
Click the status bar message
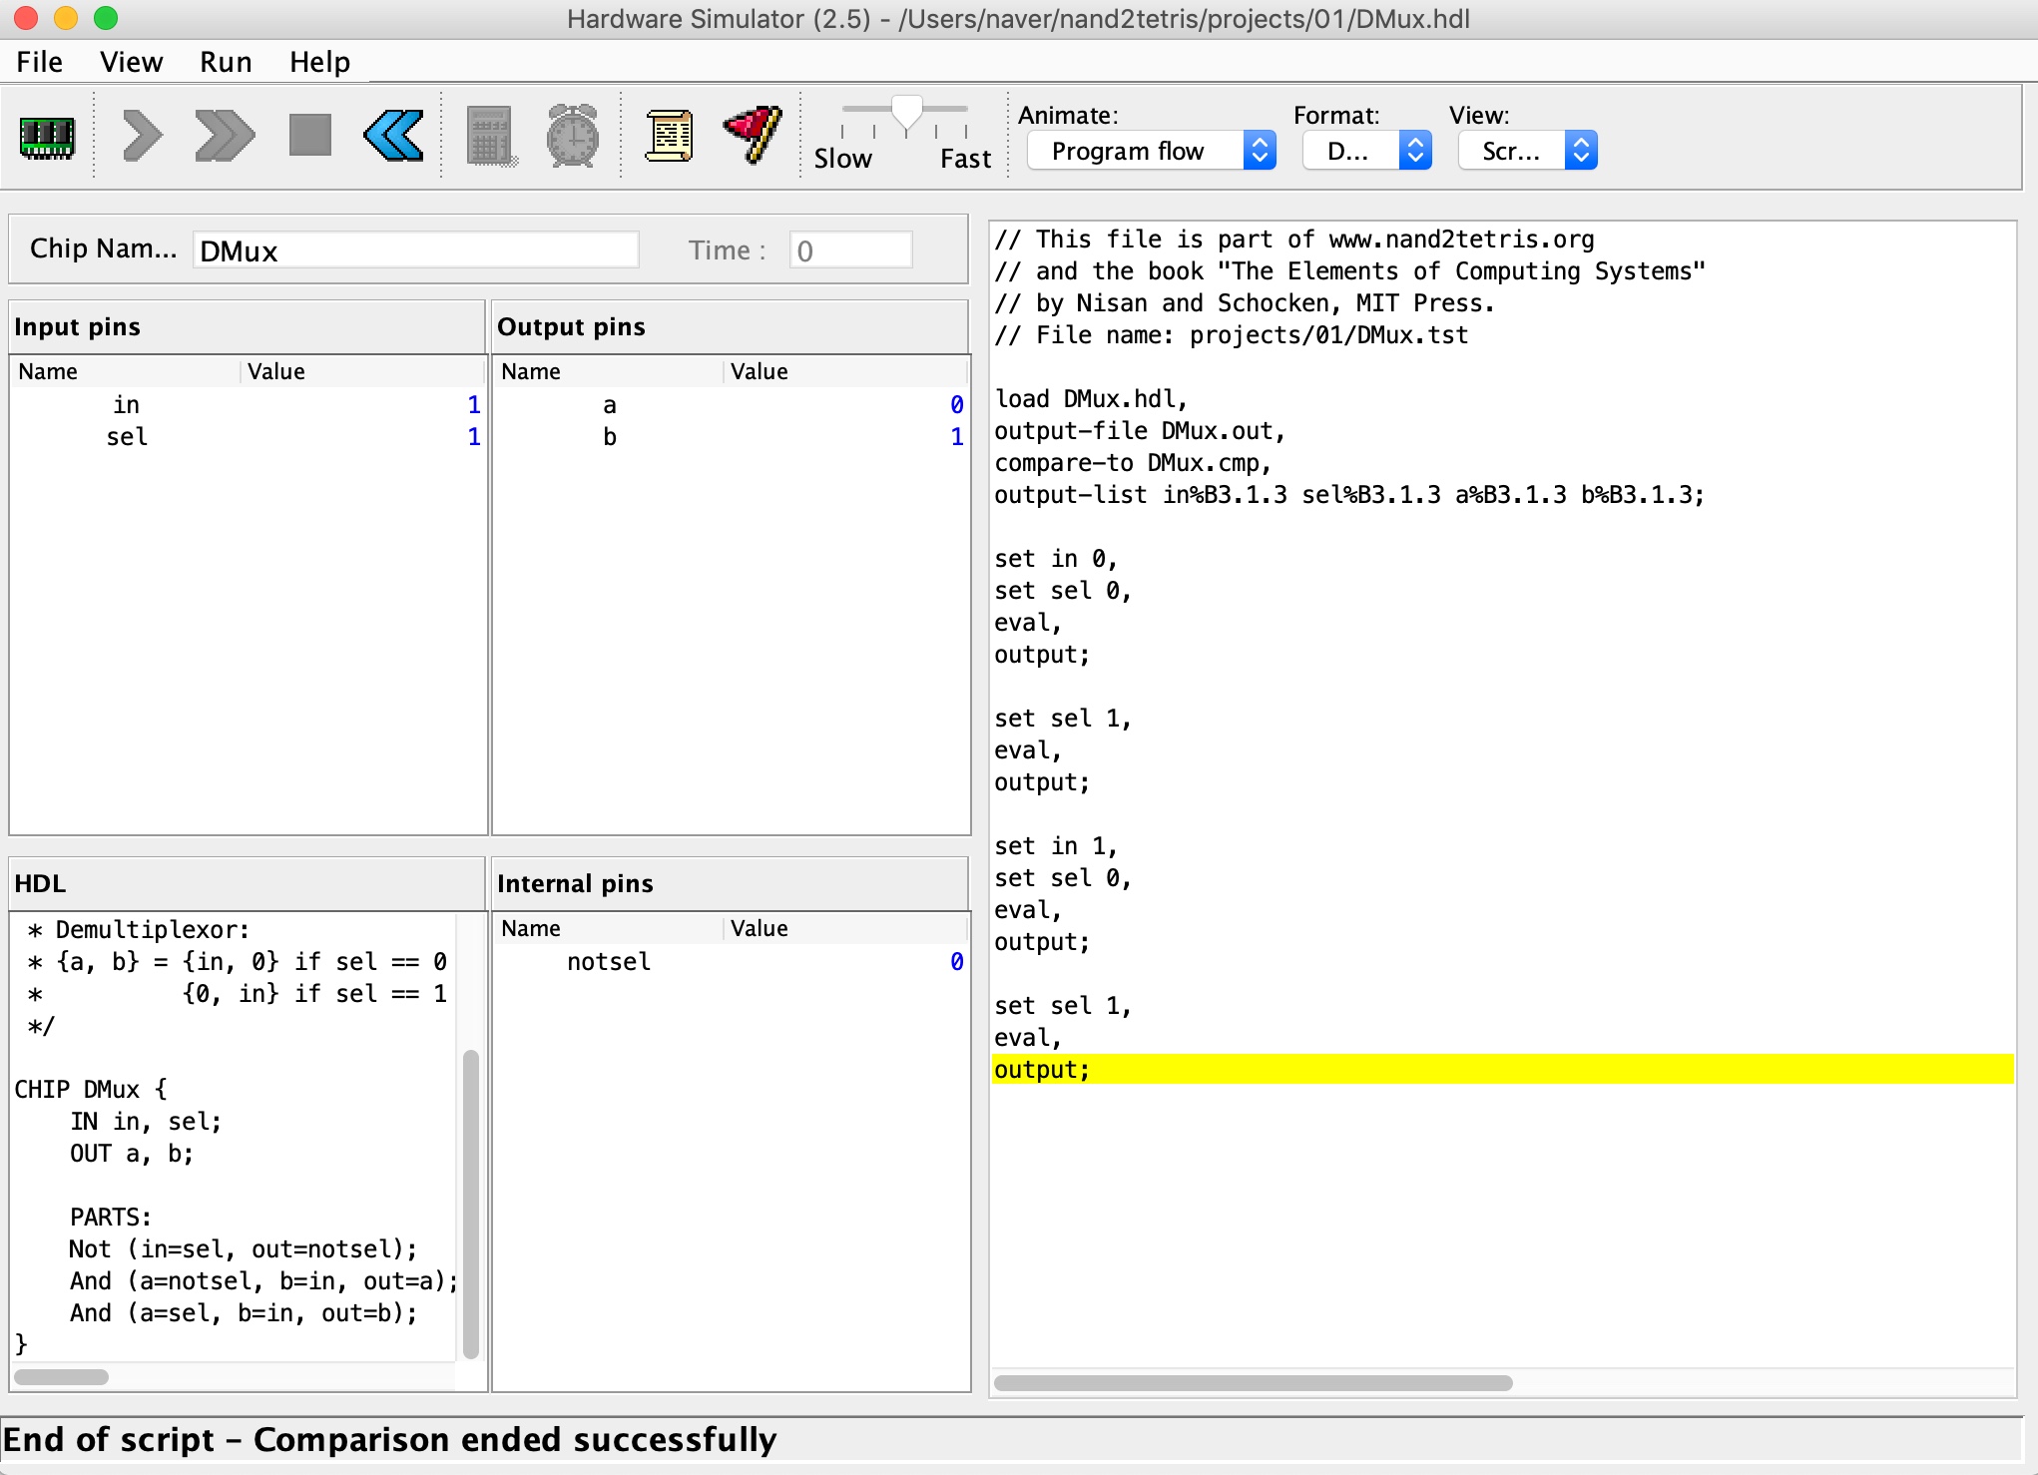pyautogui.click(x=389, y=1439)
